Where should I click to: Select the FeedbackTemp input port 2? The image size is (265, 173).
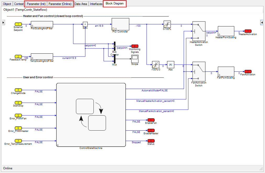pyautogui.click(x=18, y=57)
